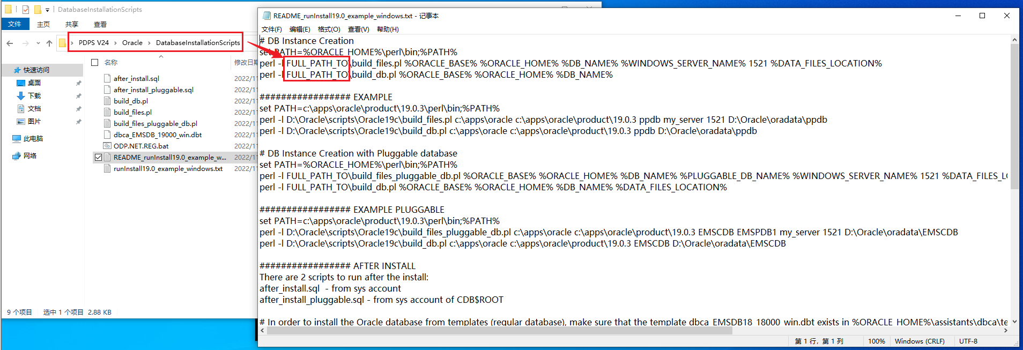Click the up-one-level arrow in Explorer
1023x350 pixels.
tap(49, 43)
